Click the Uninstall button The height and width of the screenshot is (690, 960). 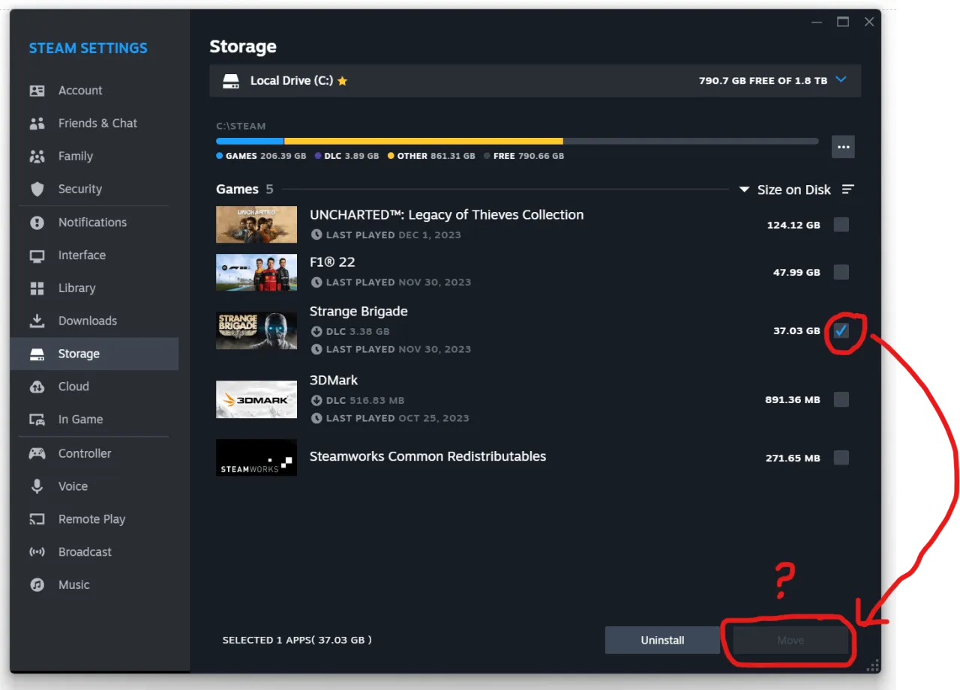[x=662, y=640]
